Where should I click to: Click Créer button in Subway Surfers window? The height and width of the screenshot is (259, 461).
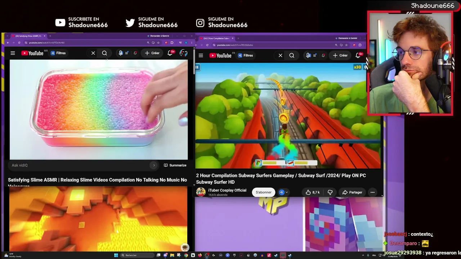340,55
